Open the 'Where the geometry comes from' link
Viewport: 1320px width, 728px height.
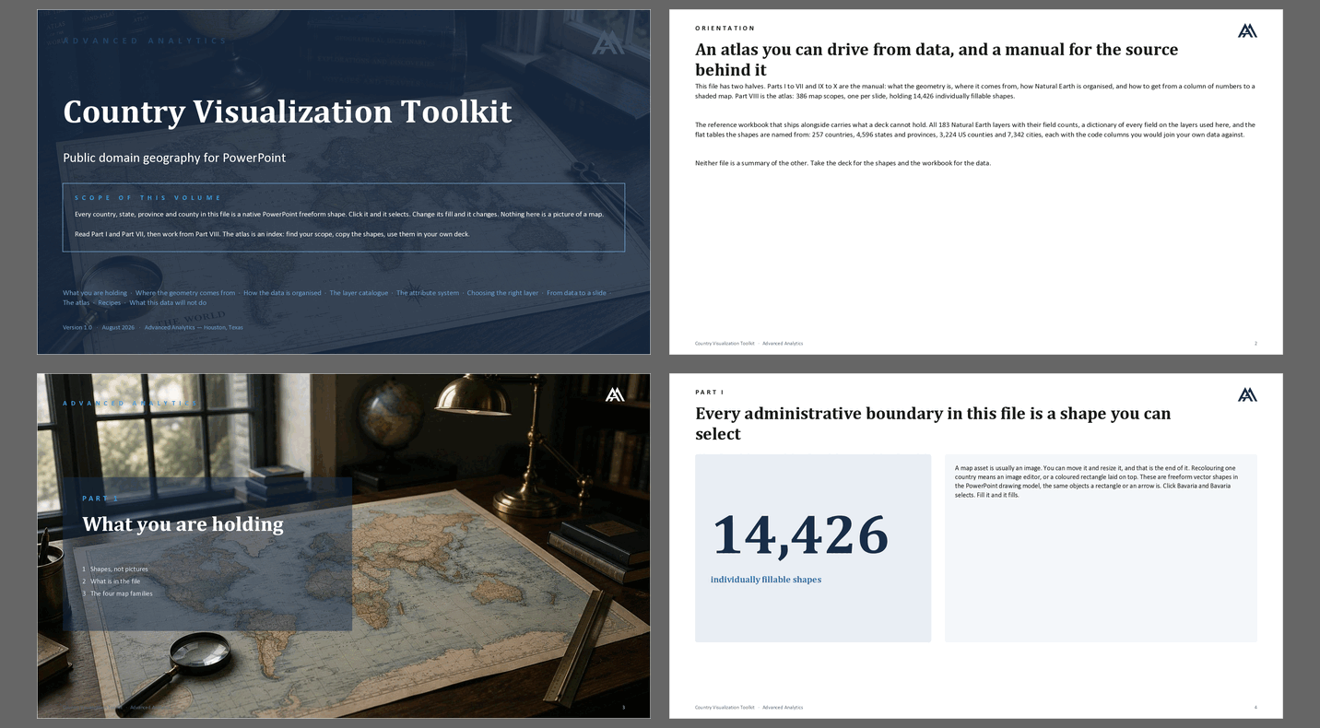[185, 293]
